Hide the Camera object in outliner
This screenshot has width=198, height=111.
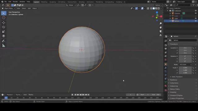click(x=196, y=13)
